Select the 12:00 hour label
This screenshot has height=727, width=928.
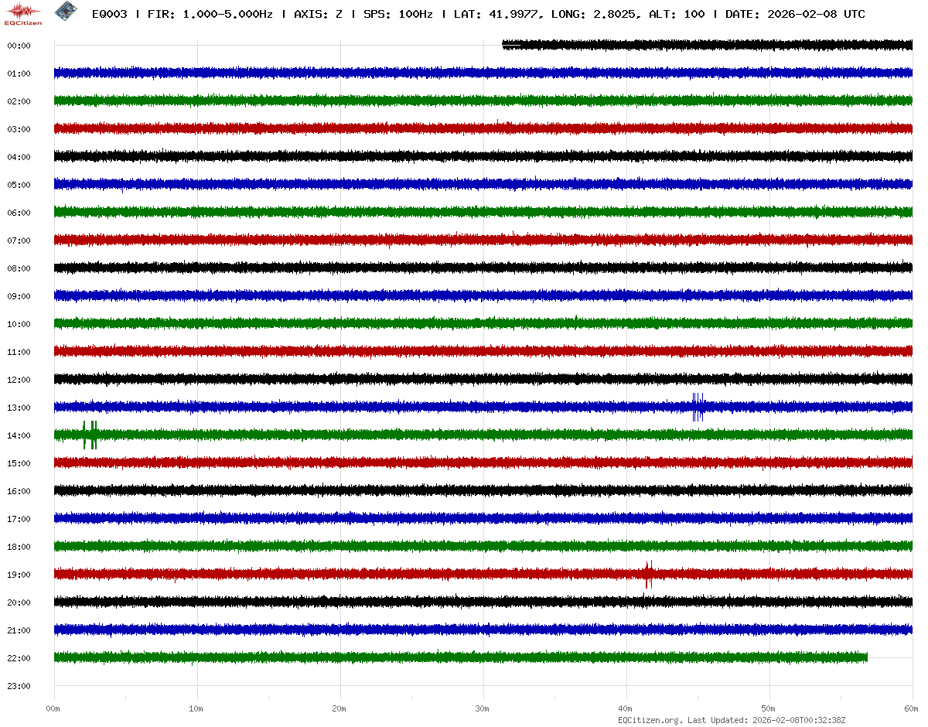click(19, 380)
